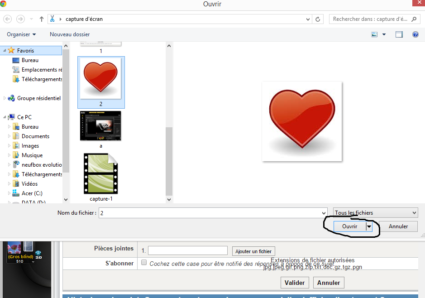
Task: Collapse the Favoris tree node
Action: click(x=5, y=50)
